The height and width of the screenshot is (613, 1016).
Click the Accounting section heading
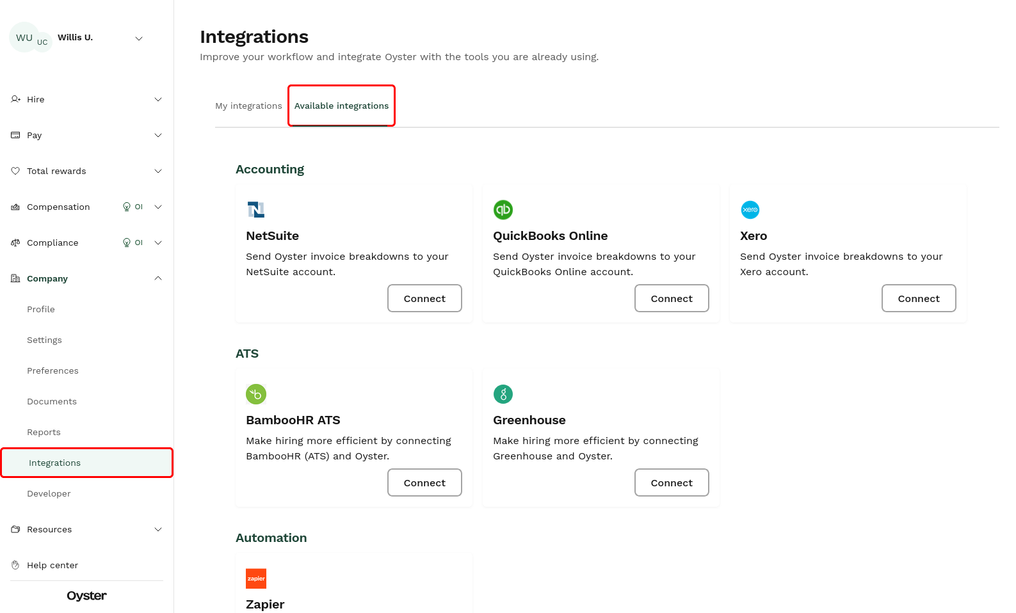(270, 169)
